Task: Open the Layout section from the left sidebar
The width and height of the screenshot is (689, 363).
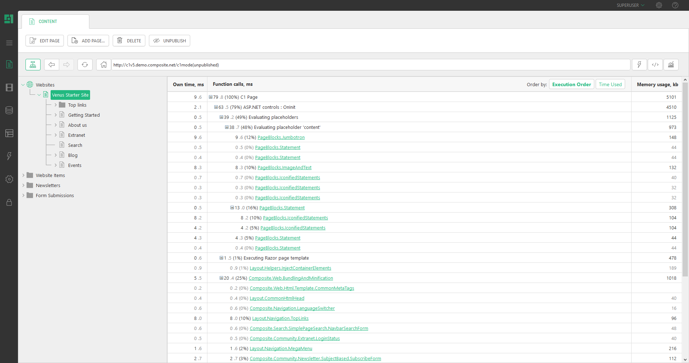Action: (x=9, y=133)
